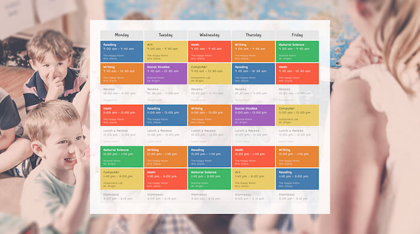The width and height of the screenshot is (420, 234).
Task: Open Friday's 9:00 am Natural Science block
Action: click(x=298, y=51)
